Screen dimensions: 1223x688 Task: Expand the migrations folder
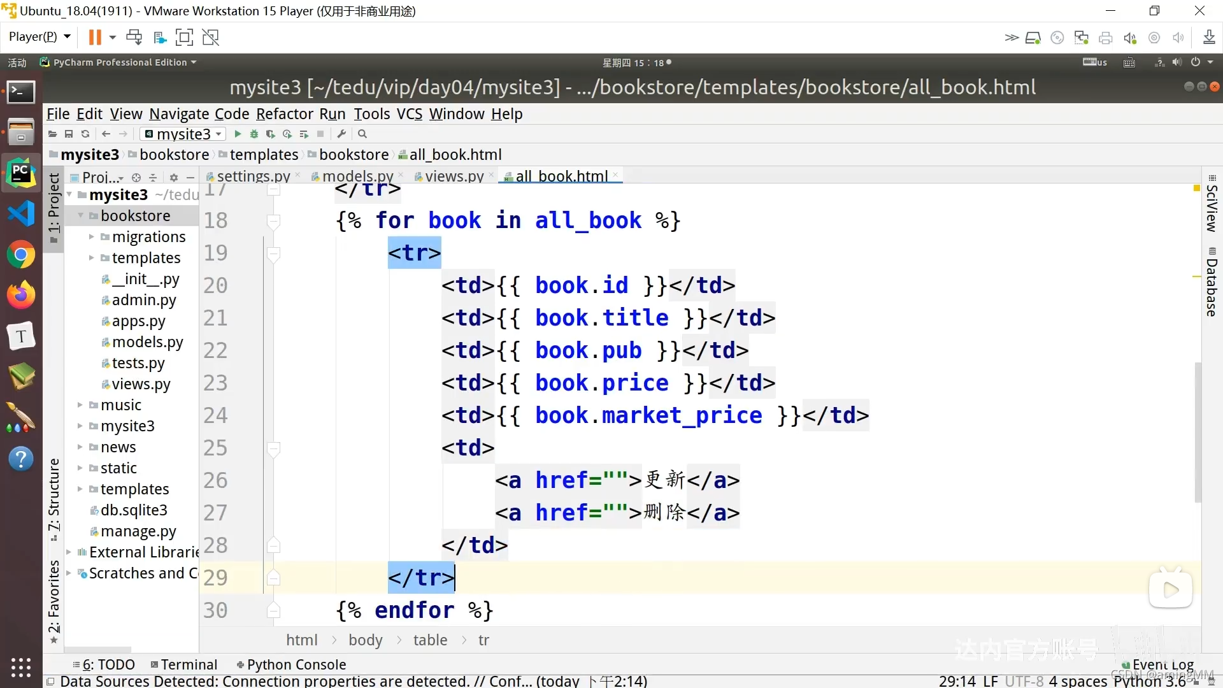tap(91, 237)
